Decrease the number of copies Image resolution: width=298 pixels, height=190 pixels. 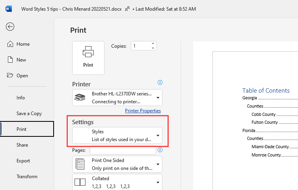[153, 48]
